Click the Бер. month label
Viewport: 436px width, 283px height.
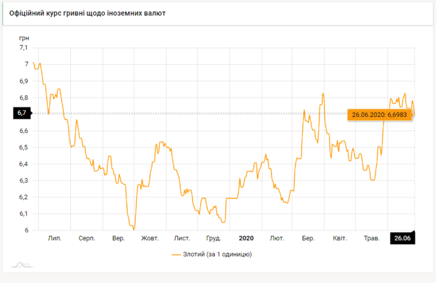tap(308, 238)
